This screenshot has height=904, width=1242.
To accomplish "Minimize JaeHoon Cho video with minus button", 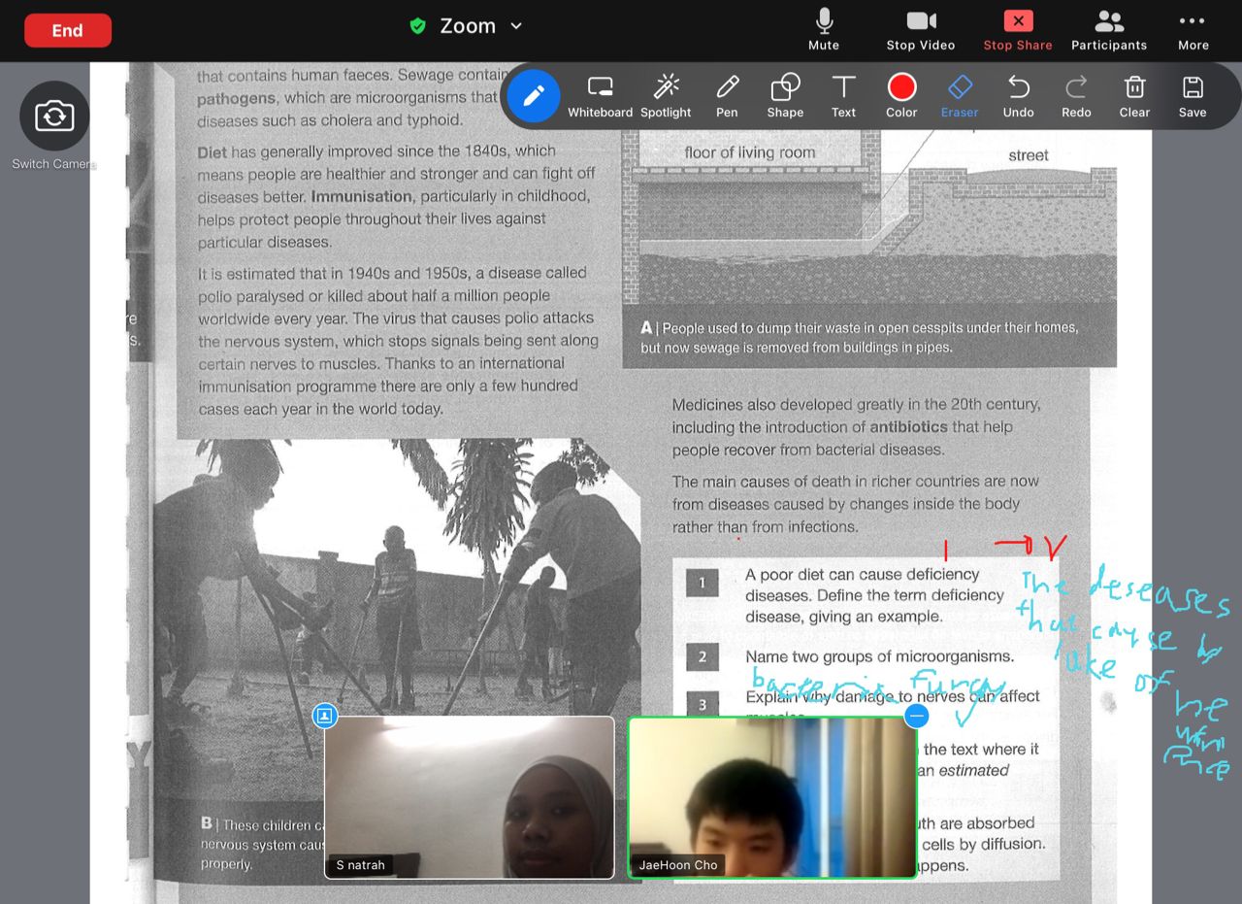I will pos(916,716).
